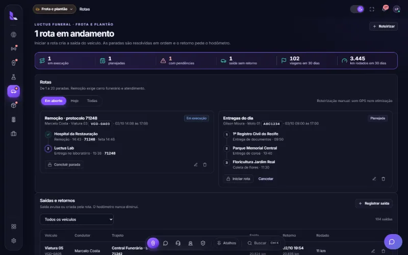Open the tombstone icon in bottom dock
Screen dimensions: 408x255
[190, 243]
